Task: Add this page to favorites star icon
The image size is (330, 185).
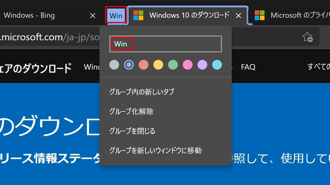Action: [307, 37]
